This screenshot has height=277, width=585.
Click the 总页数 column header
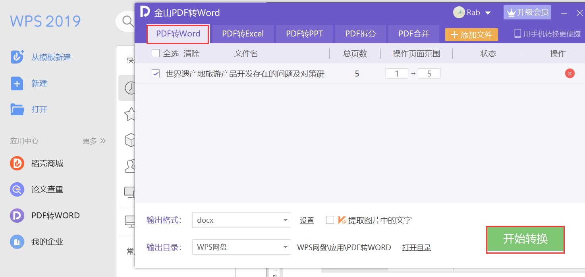[355, 53]
